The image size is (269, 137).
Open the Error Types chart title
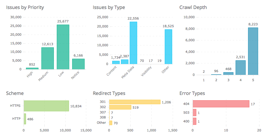pyautogui.click(x=192, y=93)
